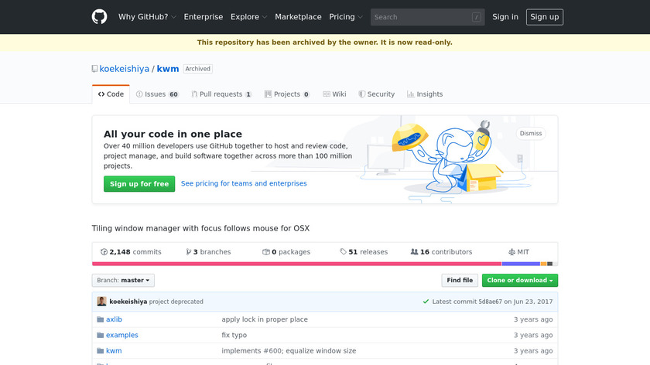
Task: Click Sign up for free button
Action: [139, 184]
